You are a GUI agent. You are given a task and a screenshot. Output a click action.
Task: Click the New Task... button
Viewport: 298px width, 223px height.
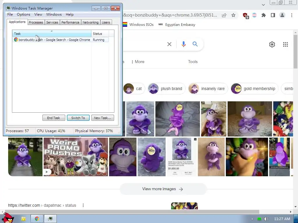pyautogui.click(x=102, y=118)
